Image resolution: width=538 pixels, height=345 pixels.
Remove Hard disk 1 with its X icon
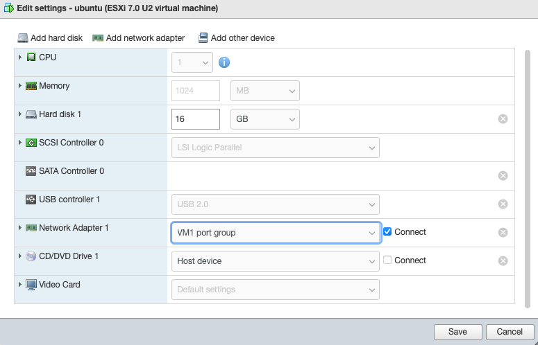(503, 119)
